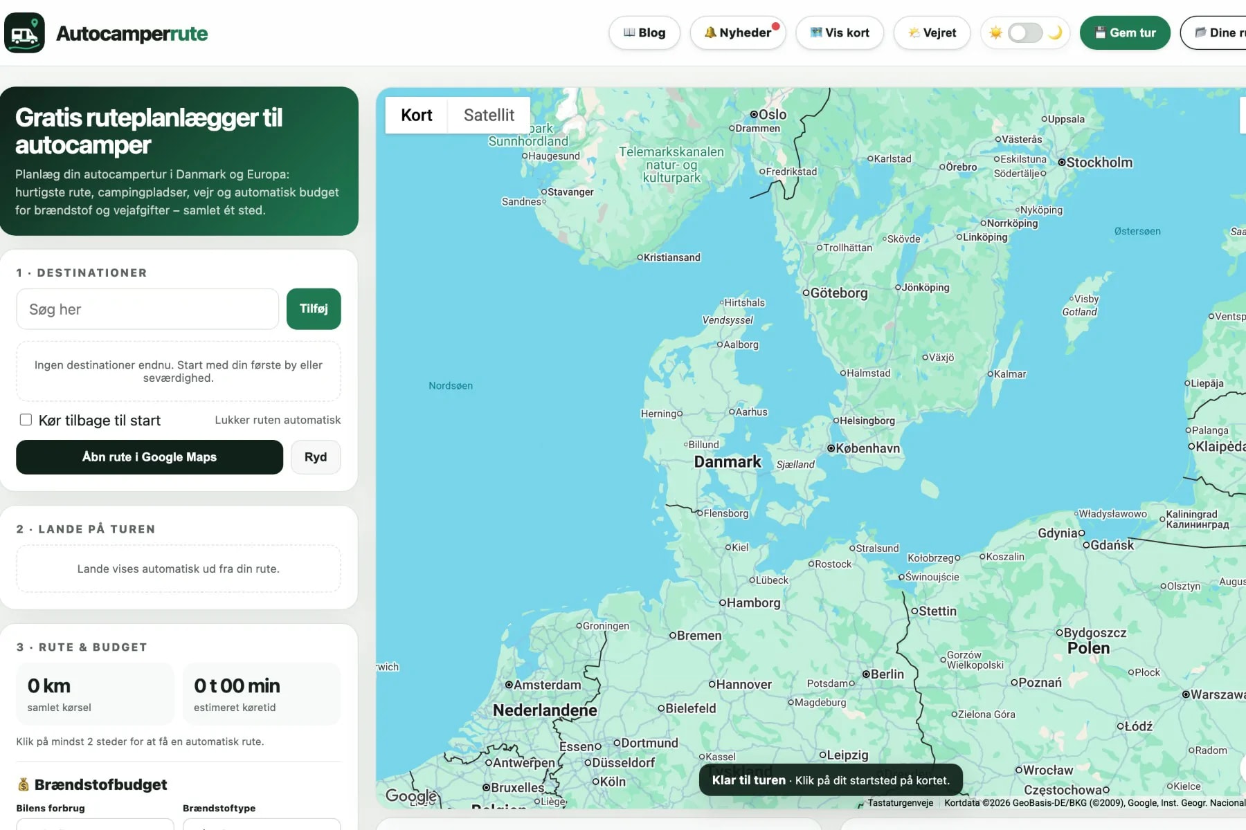Image resolution: width=1246 pixels, height=830 pixels.
Task: Toggle the light/dark mode switch
Action: 1025,33
